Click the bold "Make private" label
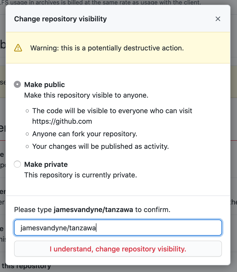237x272 pixels. [46, 164]
